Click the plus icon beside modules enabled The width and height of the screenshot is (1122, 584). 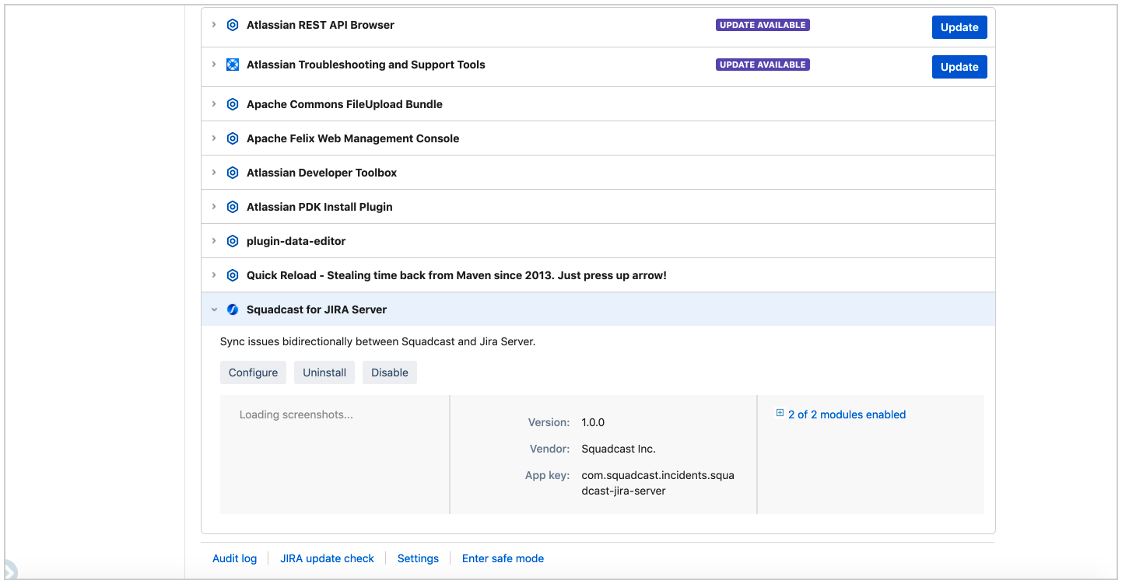[780, 414]
